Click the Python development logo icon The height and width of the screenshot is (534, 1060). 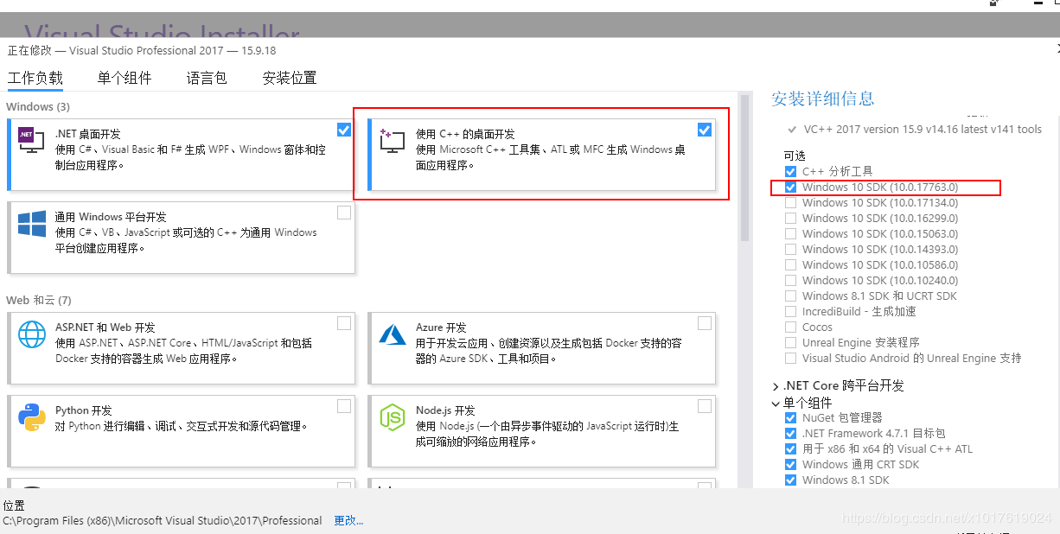click(32, 416)
